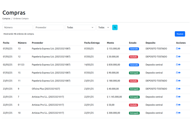Go to Compras breadcrumb link
Image resolution: width=192 pixels, height=126 pixels.
pos(6,19)
